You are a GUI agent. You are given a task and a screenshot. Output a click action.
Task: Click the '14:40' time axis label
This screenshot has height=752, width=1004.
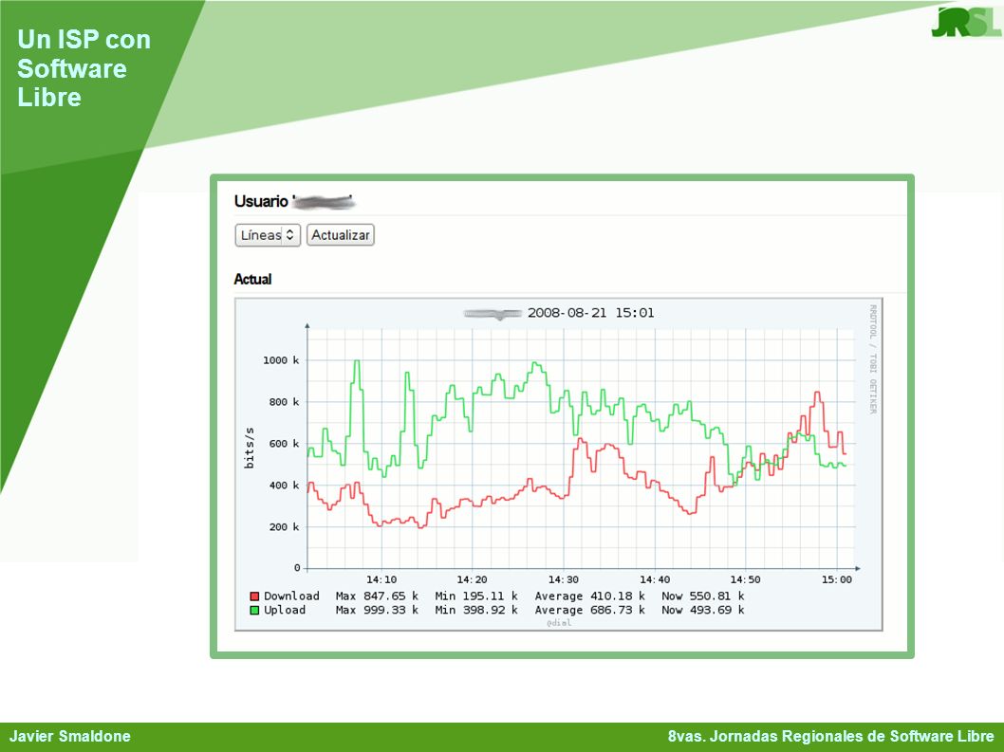click(655, 579)
